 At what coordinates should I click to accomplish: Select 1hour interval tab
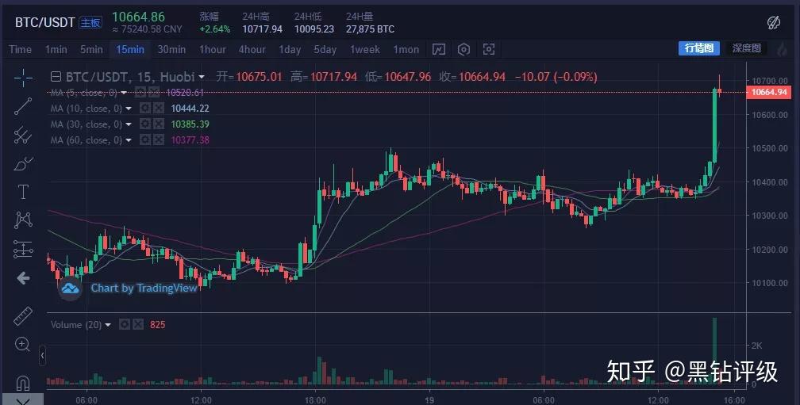pyautogui.click(x=212, y=49)
